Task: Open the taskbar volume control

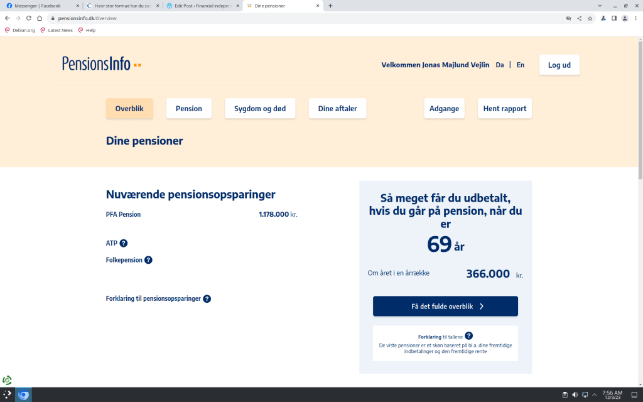Action: 575,394
